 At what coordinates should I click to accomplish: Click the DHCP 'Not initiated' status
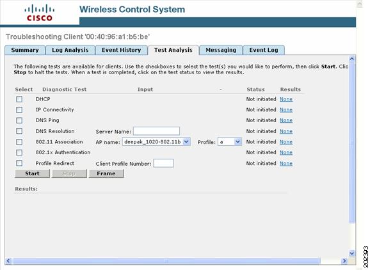(261, 99)
